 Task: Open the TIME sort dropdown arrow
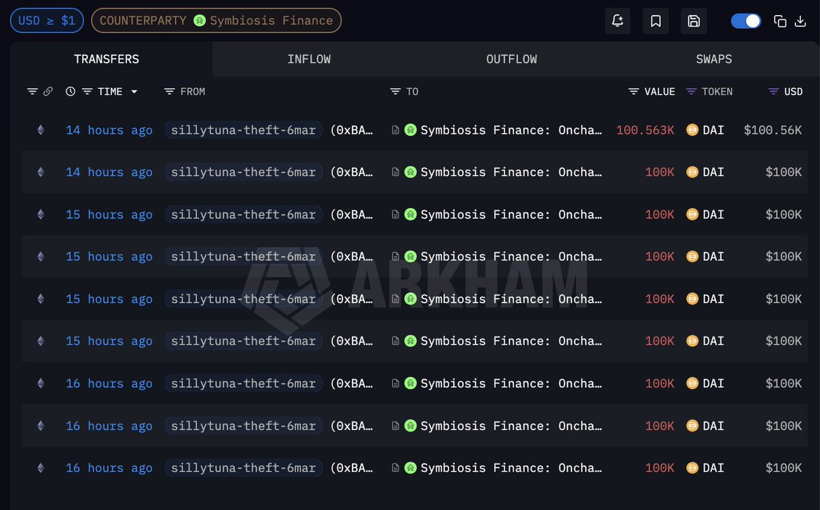point(134,91)
